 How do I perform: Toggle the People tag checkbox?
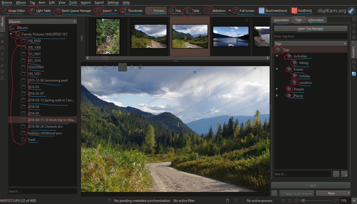click(x=283, y=89)
